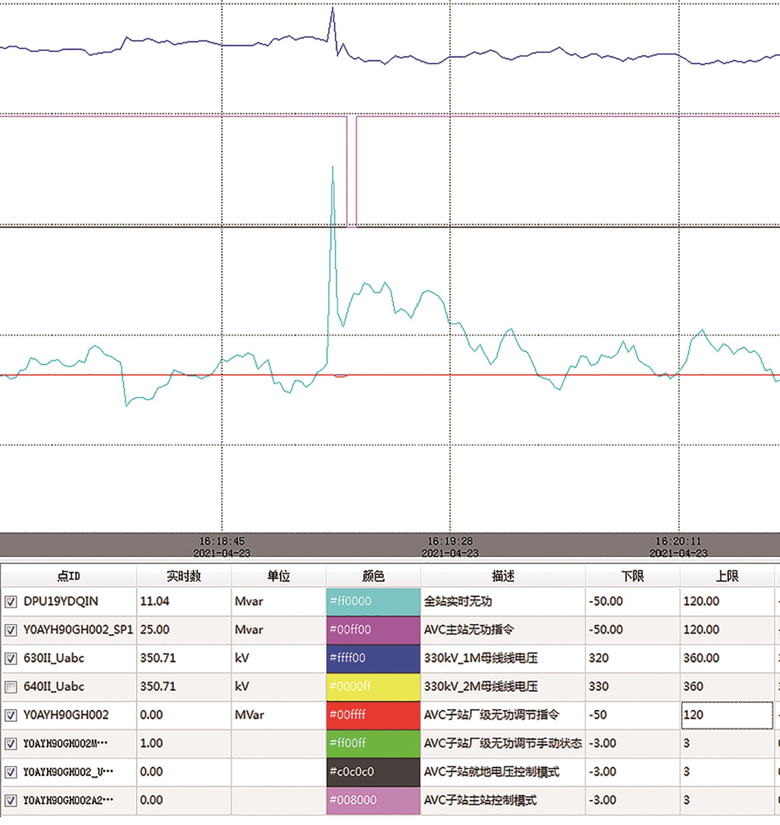Open the yellow swatch labeled #0000ff
780x825 pixels.
click(373, 686)
